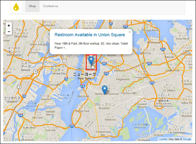This screenshot has width=196, height=144.
Task: Click the I-478 highway shield
Action: pos(82,86)
